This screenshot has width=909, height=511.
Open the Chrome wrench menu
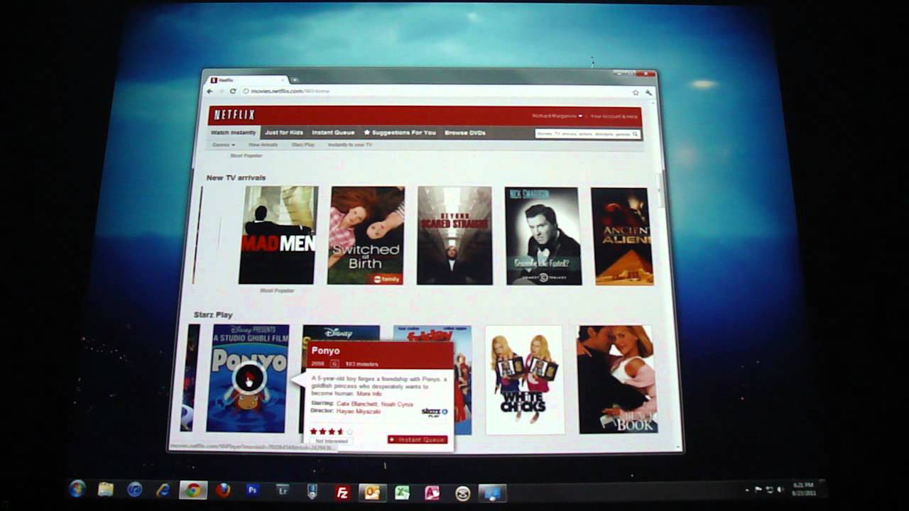(x=648, y=92)
